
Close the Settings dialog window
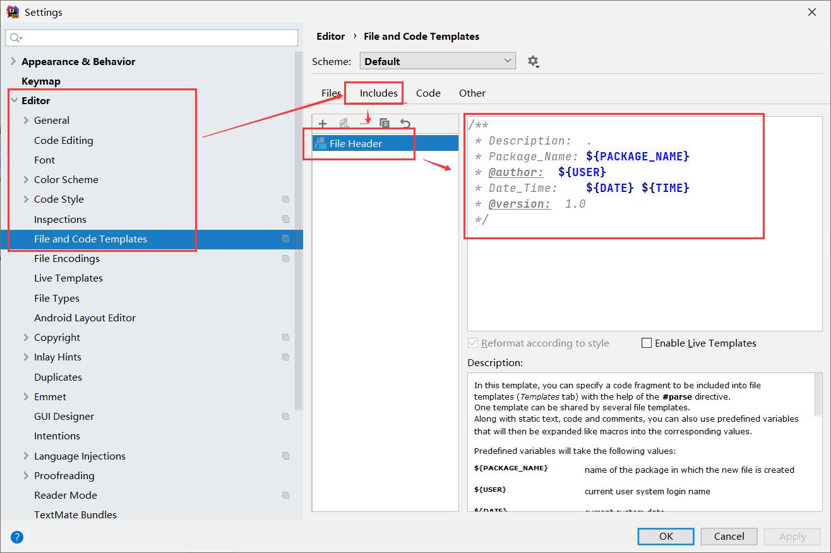pos(812,12)
